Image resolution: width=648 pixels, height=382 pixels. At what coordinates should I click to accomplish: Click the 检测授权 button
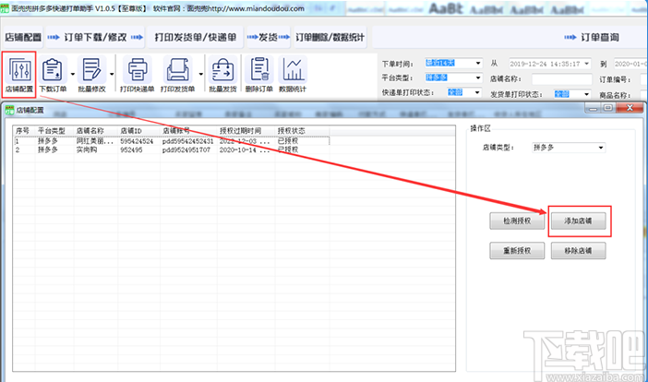(517, 221)
